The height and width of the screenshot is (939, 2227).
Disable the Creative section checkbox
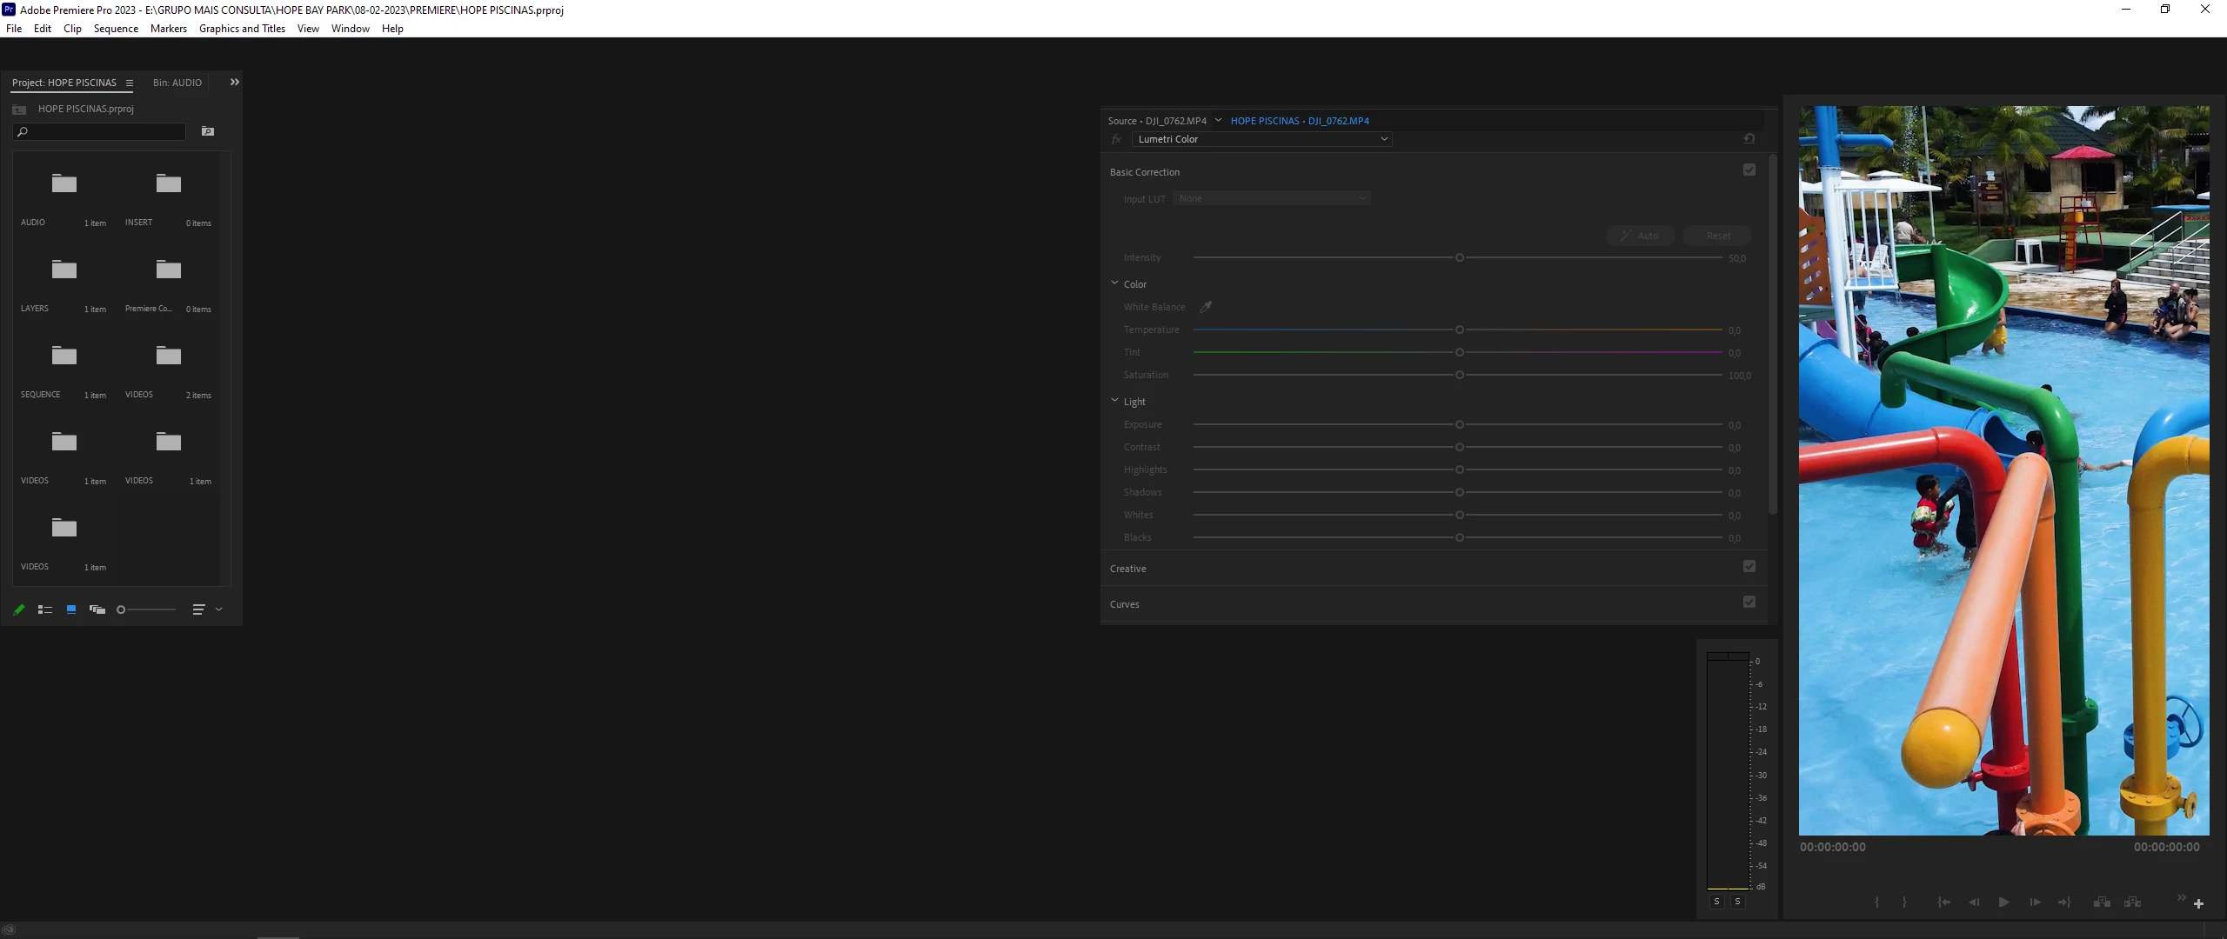pyautogui.click(x=1749, y=567)
